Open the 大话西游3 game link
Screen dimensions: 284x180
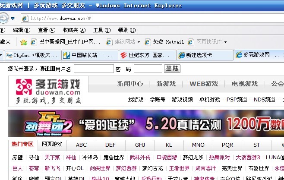(x=248, y=158)
